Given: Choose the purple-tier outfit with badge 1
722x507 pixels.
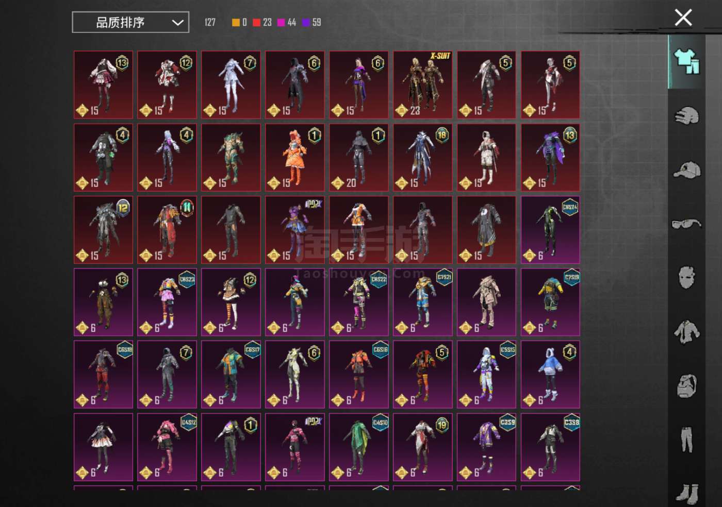Looking at the screenshot, I should (231, 447).
